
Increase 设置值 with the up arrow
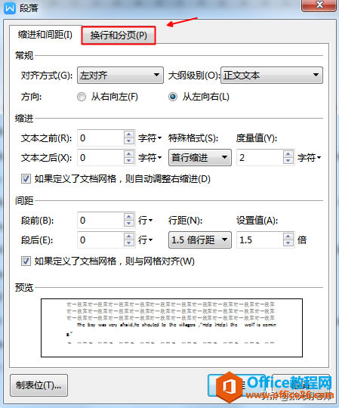click(x=288, y=236)
